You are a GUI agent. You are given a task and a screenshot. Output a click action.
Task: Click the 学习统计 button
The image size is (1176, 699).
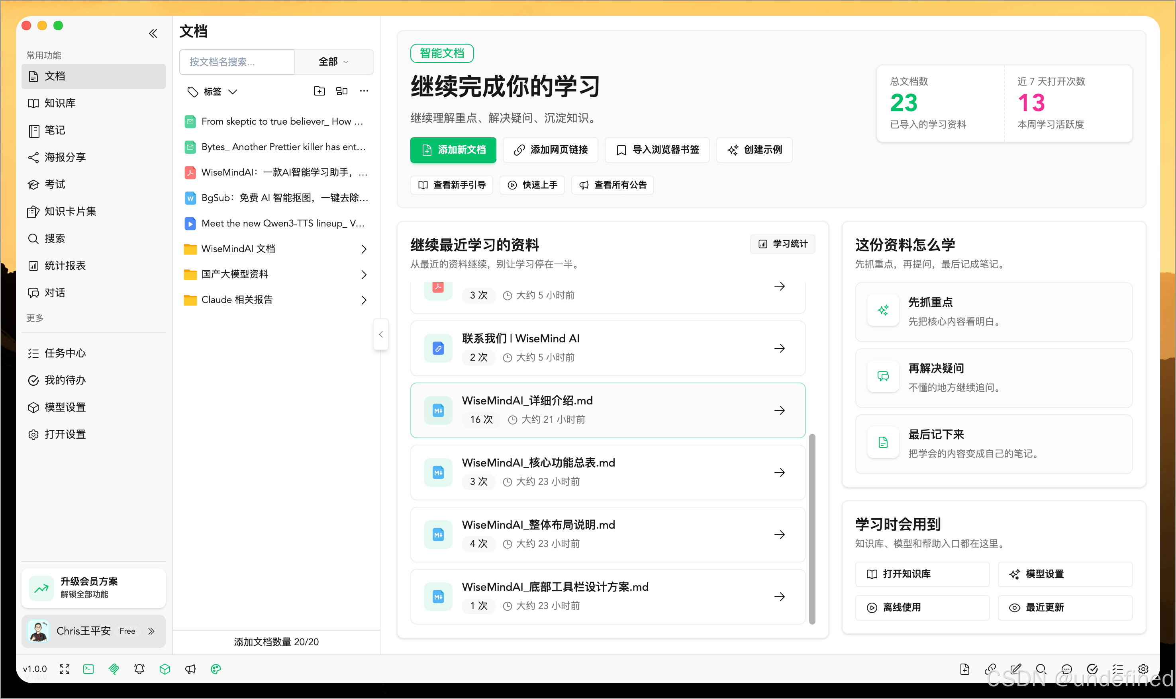(782, 244)
